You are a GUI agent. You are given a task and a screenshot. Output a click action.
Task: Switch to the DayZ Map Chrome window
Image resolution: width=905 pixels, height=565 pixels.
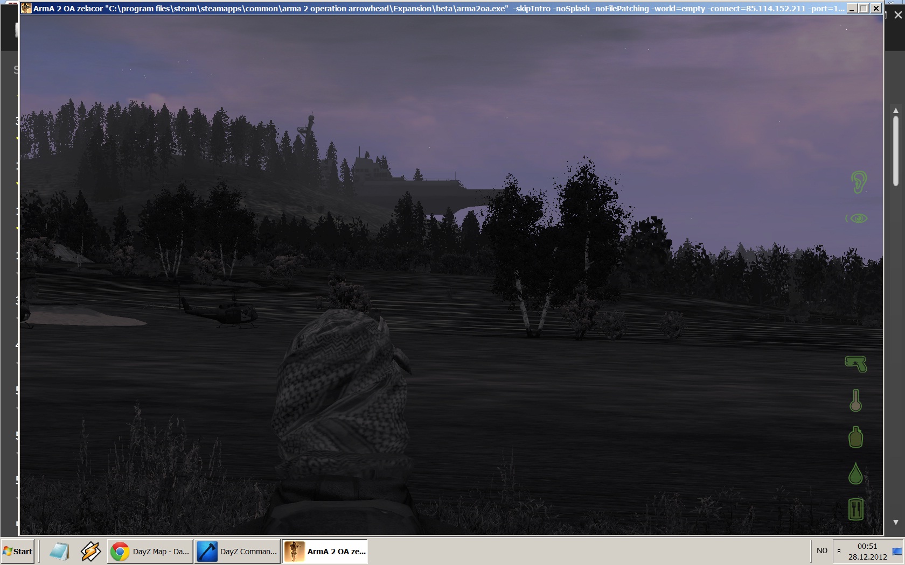(150, 552)
